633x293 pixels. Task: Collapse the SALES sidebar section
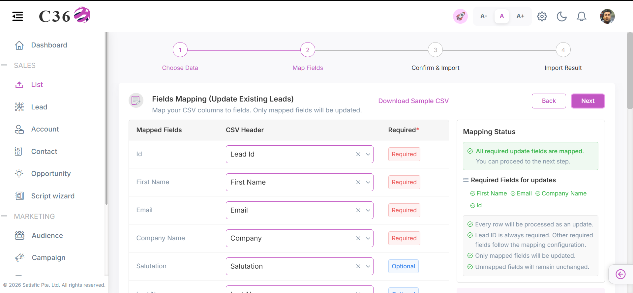pos(4,65)
